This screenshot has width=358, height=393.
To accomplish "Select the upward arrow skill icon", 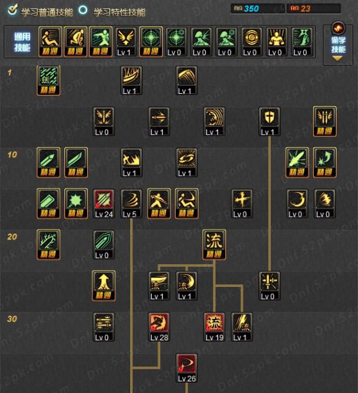I will click(x=103, y=286).
